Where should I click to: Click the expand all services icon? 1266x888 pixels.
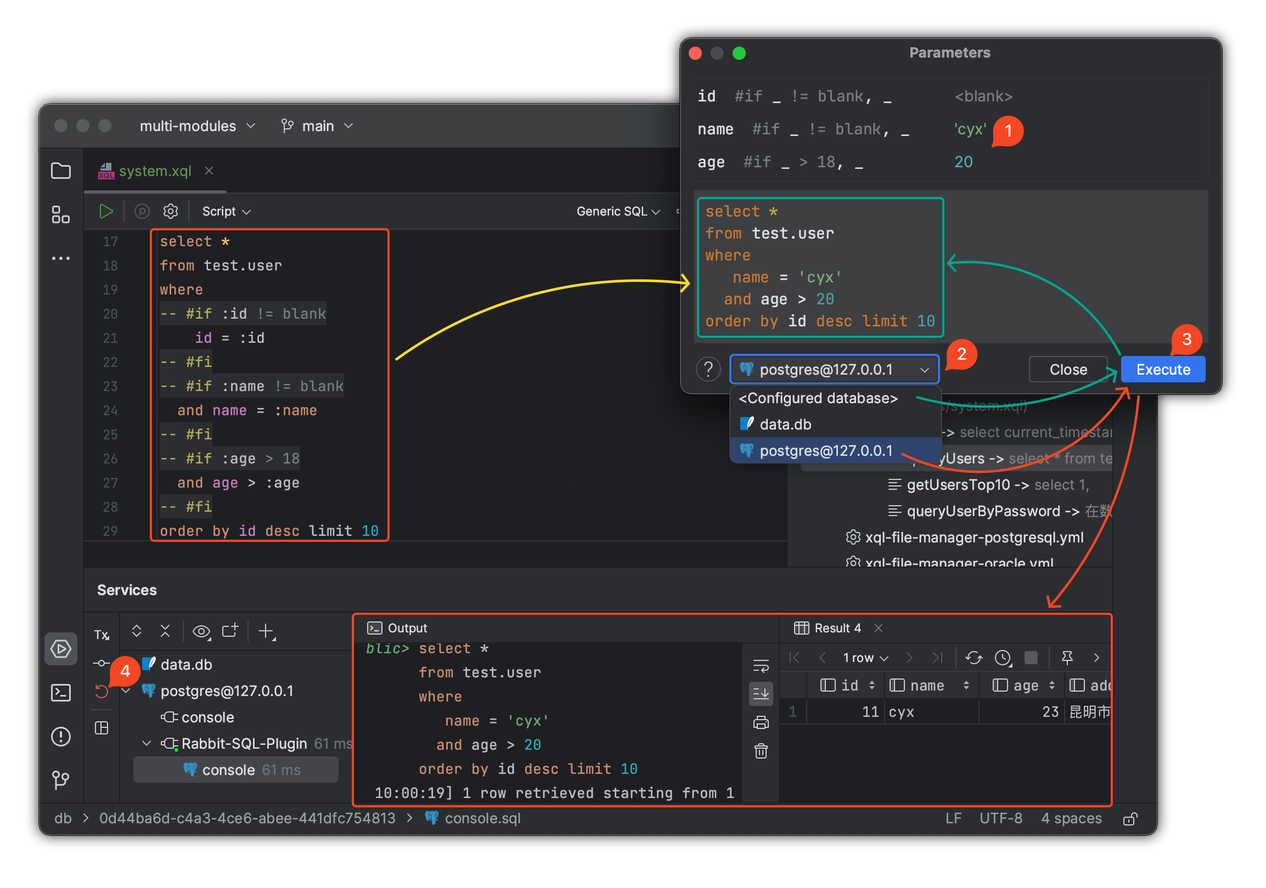click(137, 631)
